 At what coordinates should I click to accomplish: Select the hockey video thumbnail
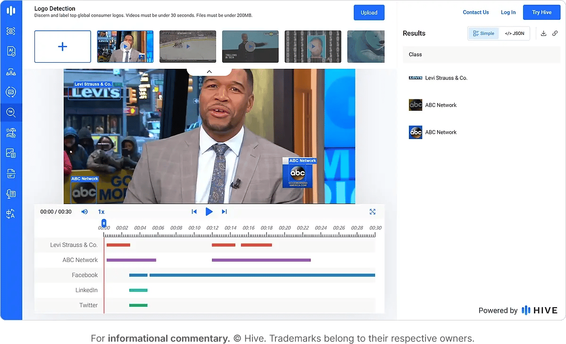(x=187, y=46)
